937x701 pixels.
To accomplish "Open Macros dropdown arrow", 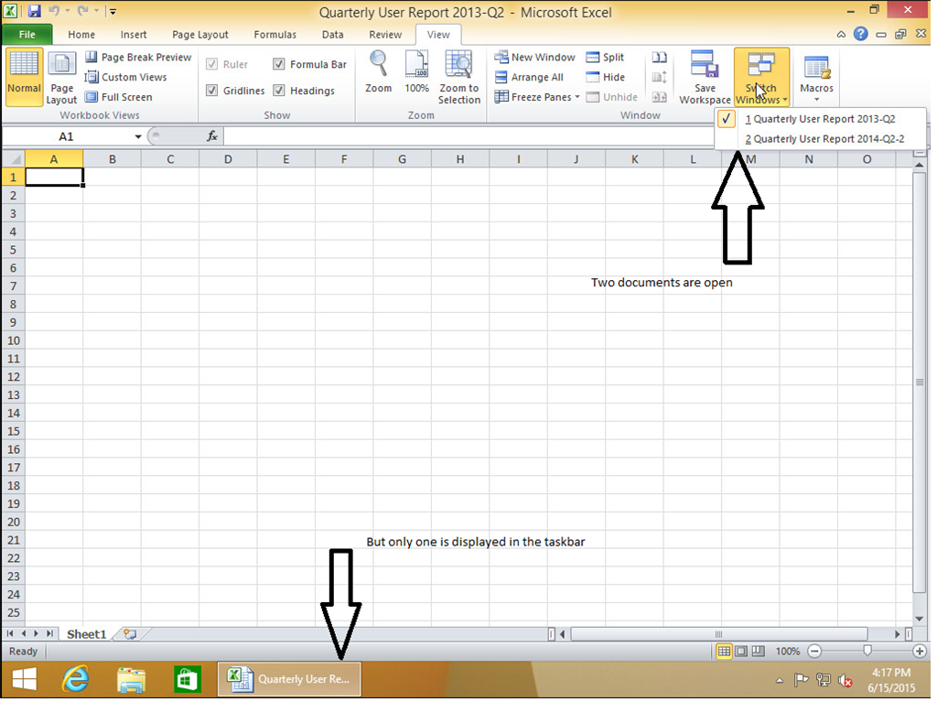I will coord(816,99).
